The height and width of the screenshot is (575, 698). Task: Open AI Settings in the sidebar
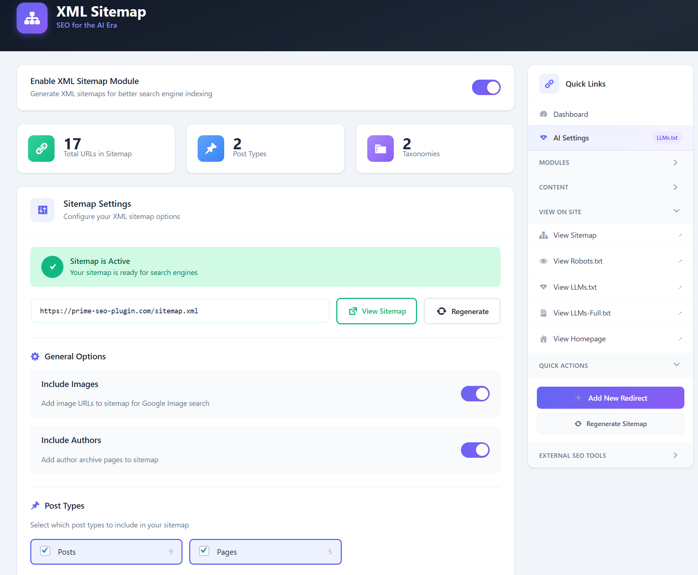[x=571, y=138]
